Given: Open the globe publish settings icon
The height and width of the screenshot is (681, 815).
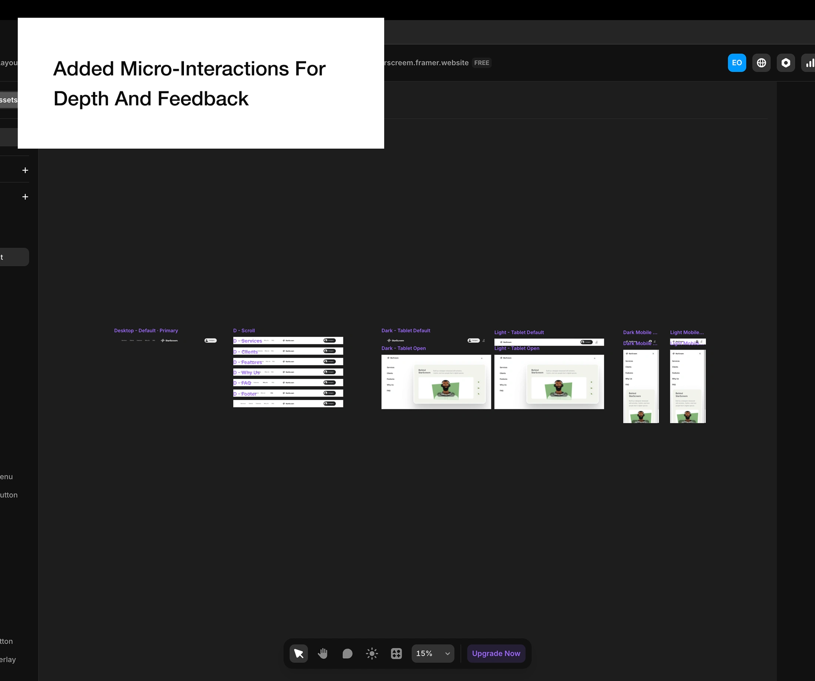Looking at the screenshot, I should (761, 63).
